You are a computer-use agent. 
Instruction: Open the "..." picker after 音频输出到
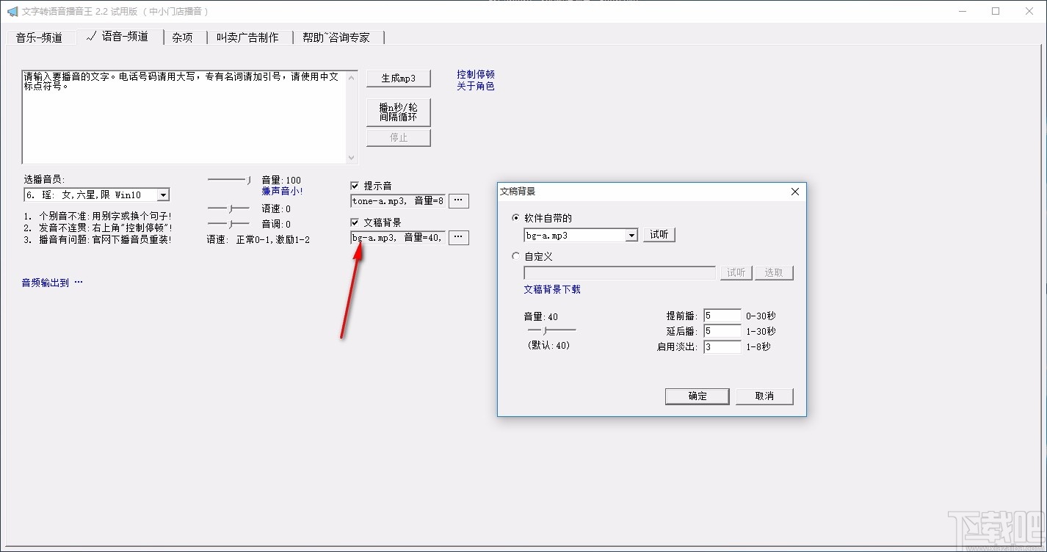[x=78, y=281]
